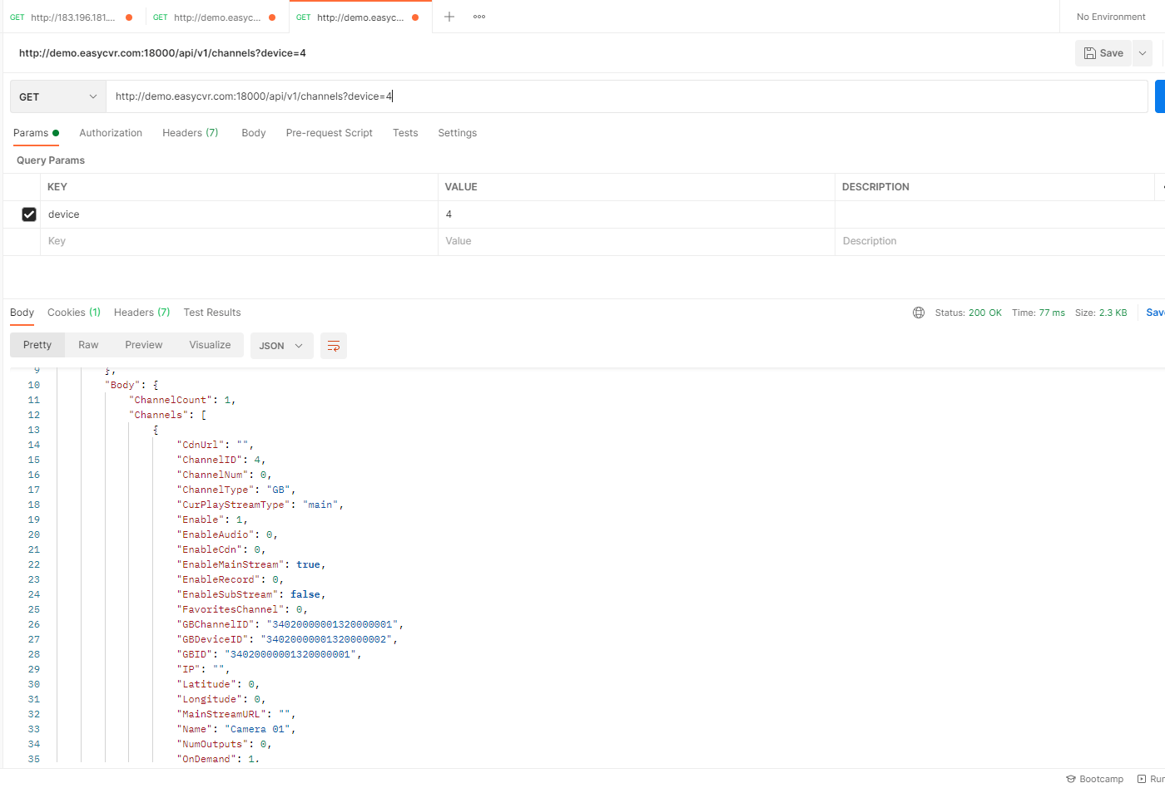Switch response view to Raw

click(x=88, y=345)
